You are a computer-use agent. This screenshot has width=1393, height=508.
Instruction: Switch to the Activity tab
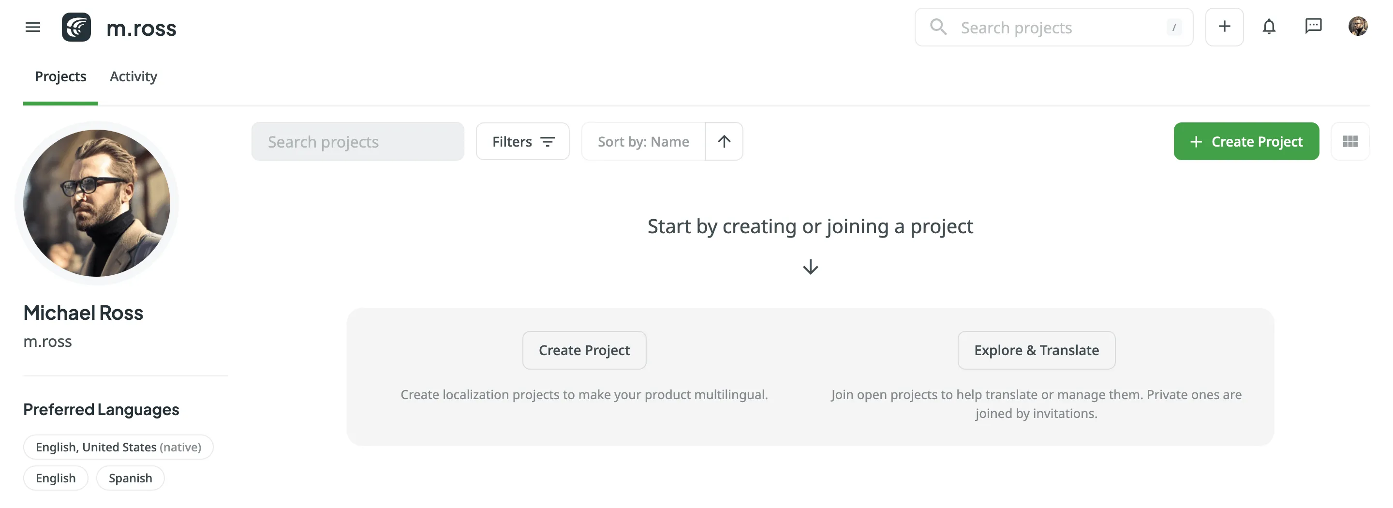[x=133, y=76]
